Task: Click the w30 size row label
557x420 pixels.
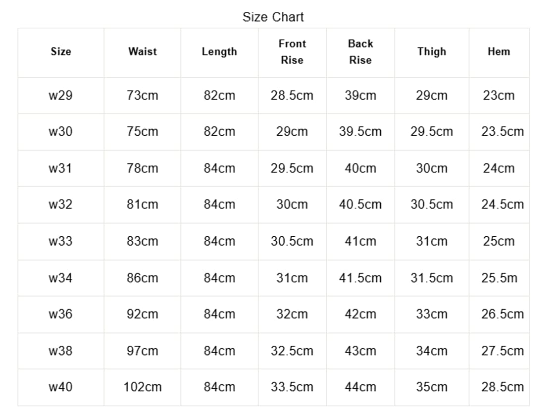Action: [61, 132]
